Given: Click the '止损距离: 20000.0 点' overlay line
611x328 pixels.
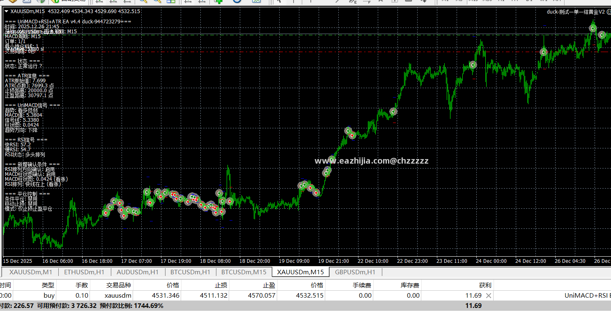Looking at the screenshot, I should [29, 91].
